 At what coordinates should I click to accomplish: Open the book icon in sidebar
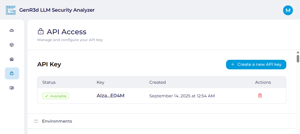pos(12,88)
